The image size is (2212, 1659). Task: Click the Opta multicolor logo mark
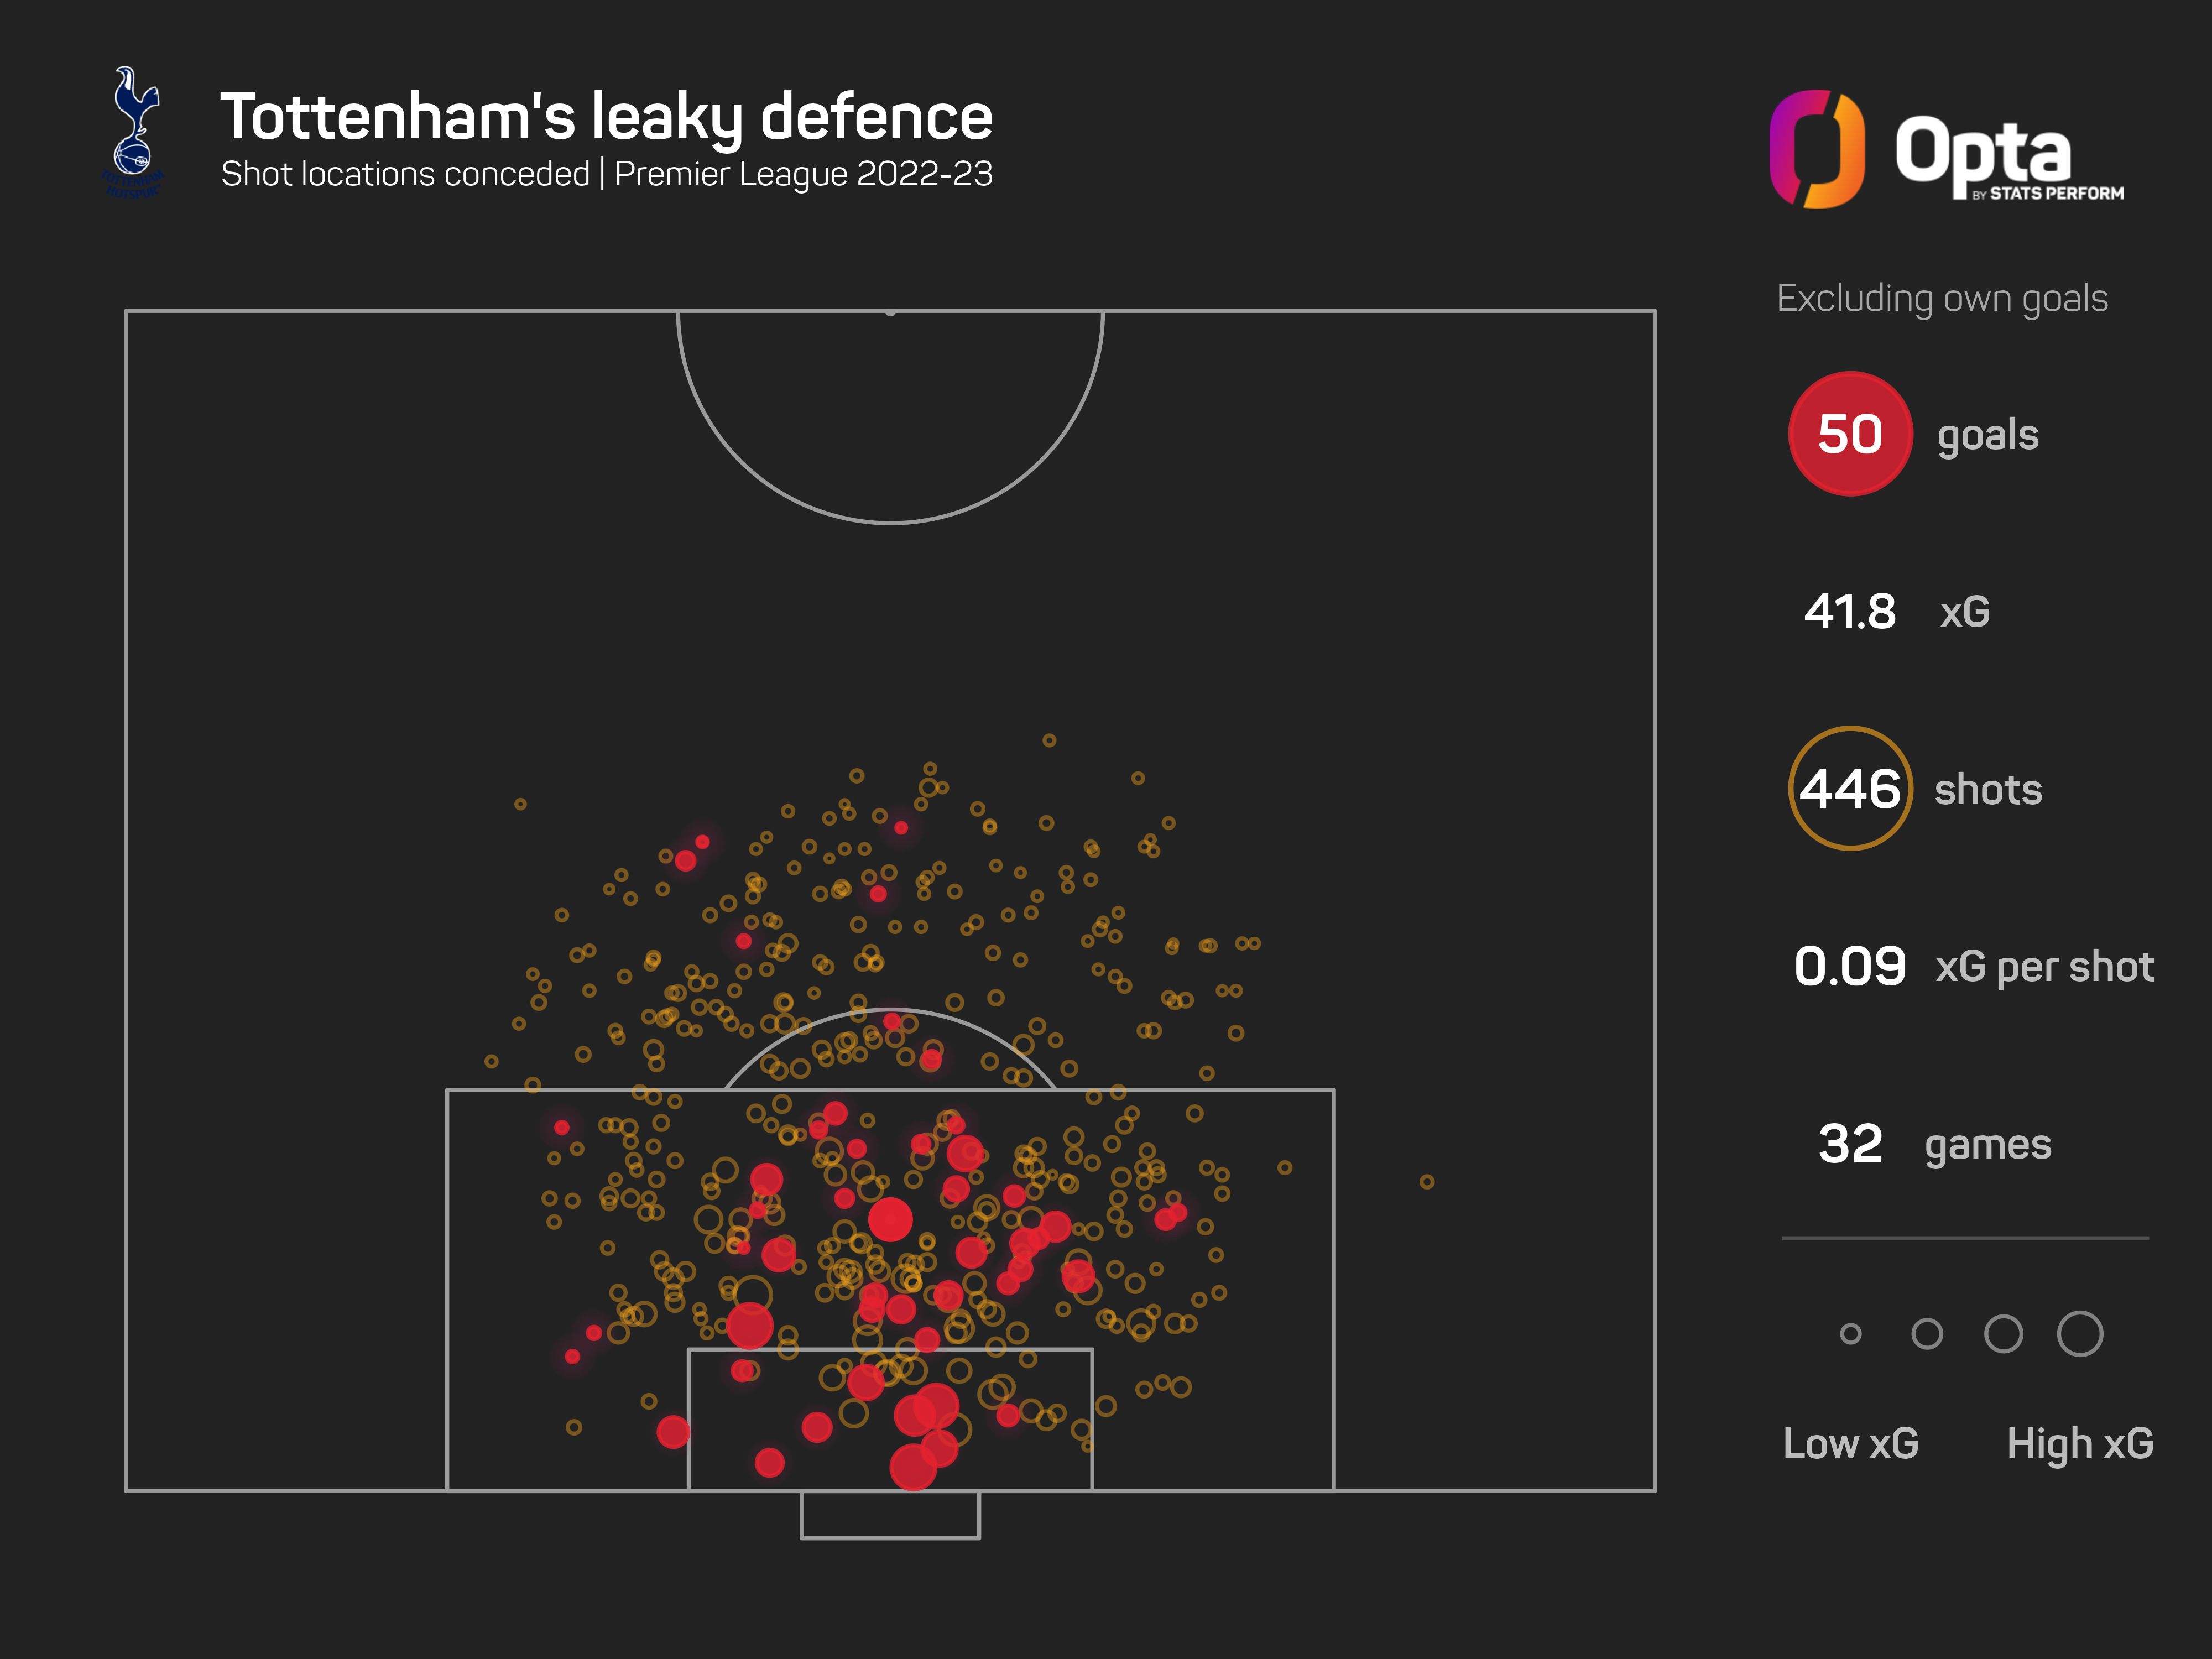[1816, 150]
